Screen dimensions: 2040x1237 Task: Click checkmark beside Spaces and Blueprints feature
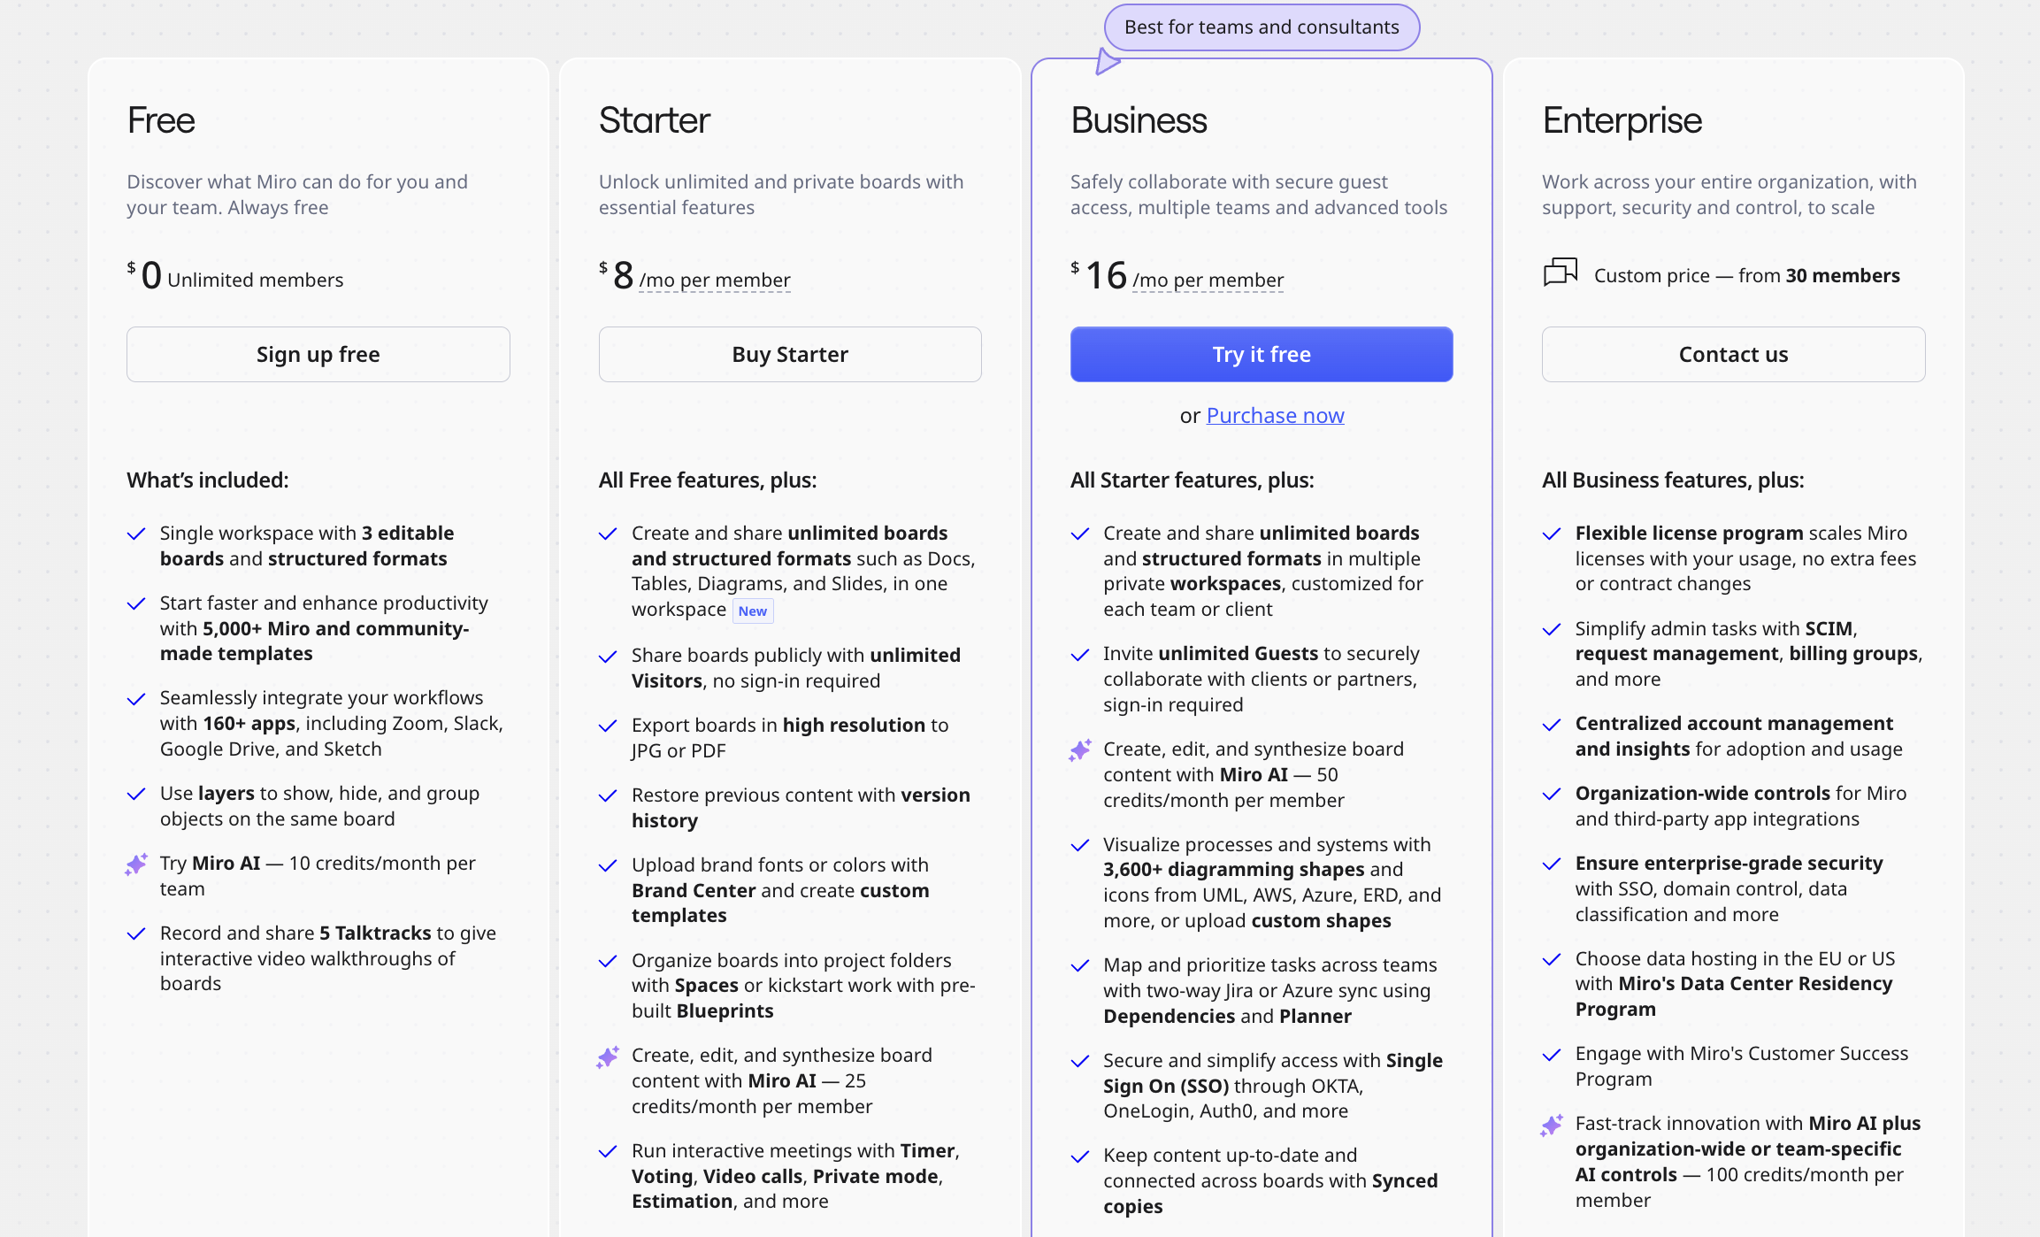(608, 961)
